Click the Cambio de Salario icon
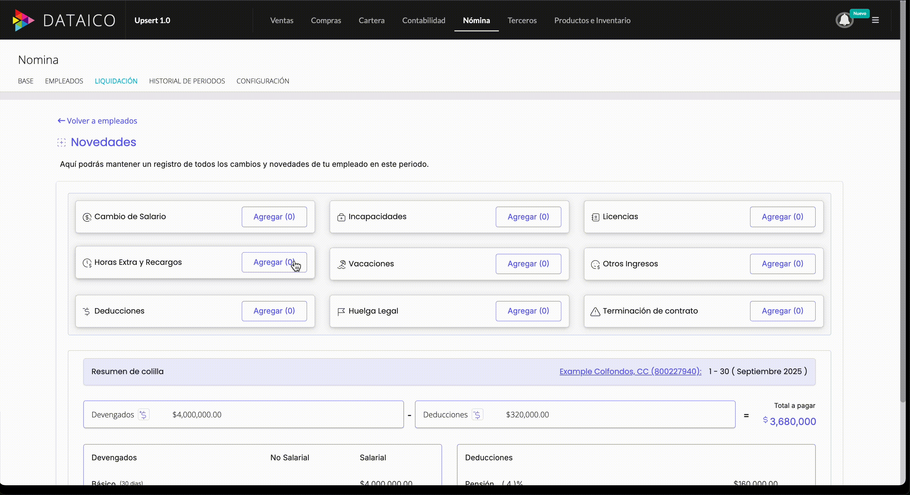Image resolution: width=910 pixels, height=495 pixels. (x=87, y=217)
